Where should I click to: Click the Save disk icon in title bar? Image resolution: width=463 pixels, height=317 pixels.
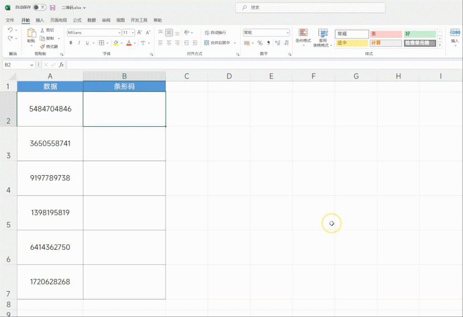click(x=52, y=8)
